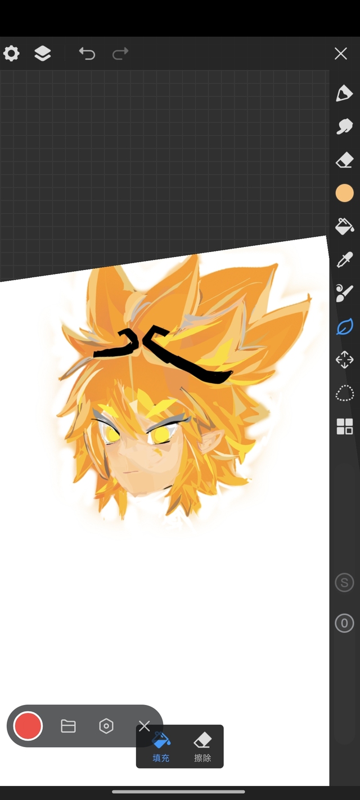Select the eyedropper color picker

[x=344, y=260]
